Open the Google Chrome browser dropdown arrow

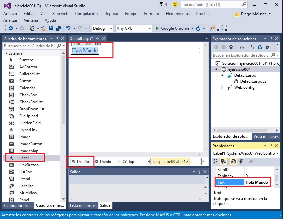coord(192,28)
